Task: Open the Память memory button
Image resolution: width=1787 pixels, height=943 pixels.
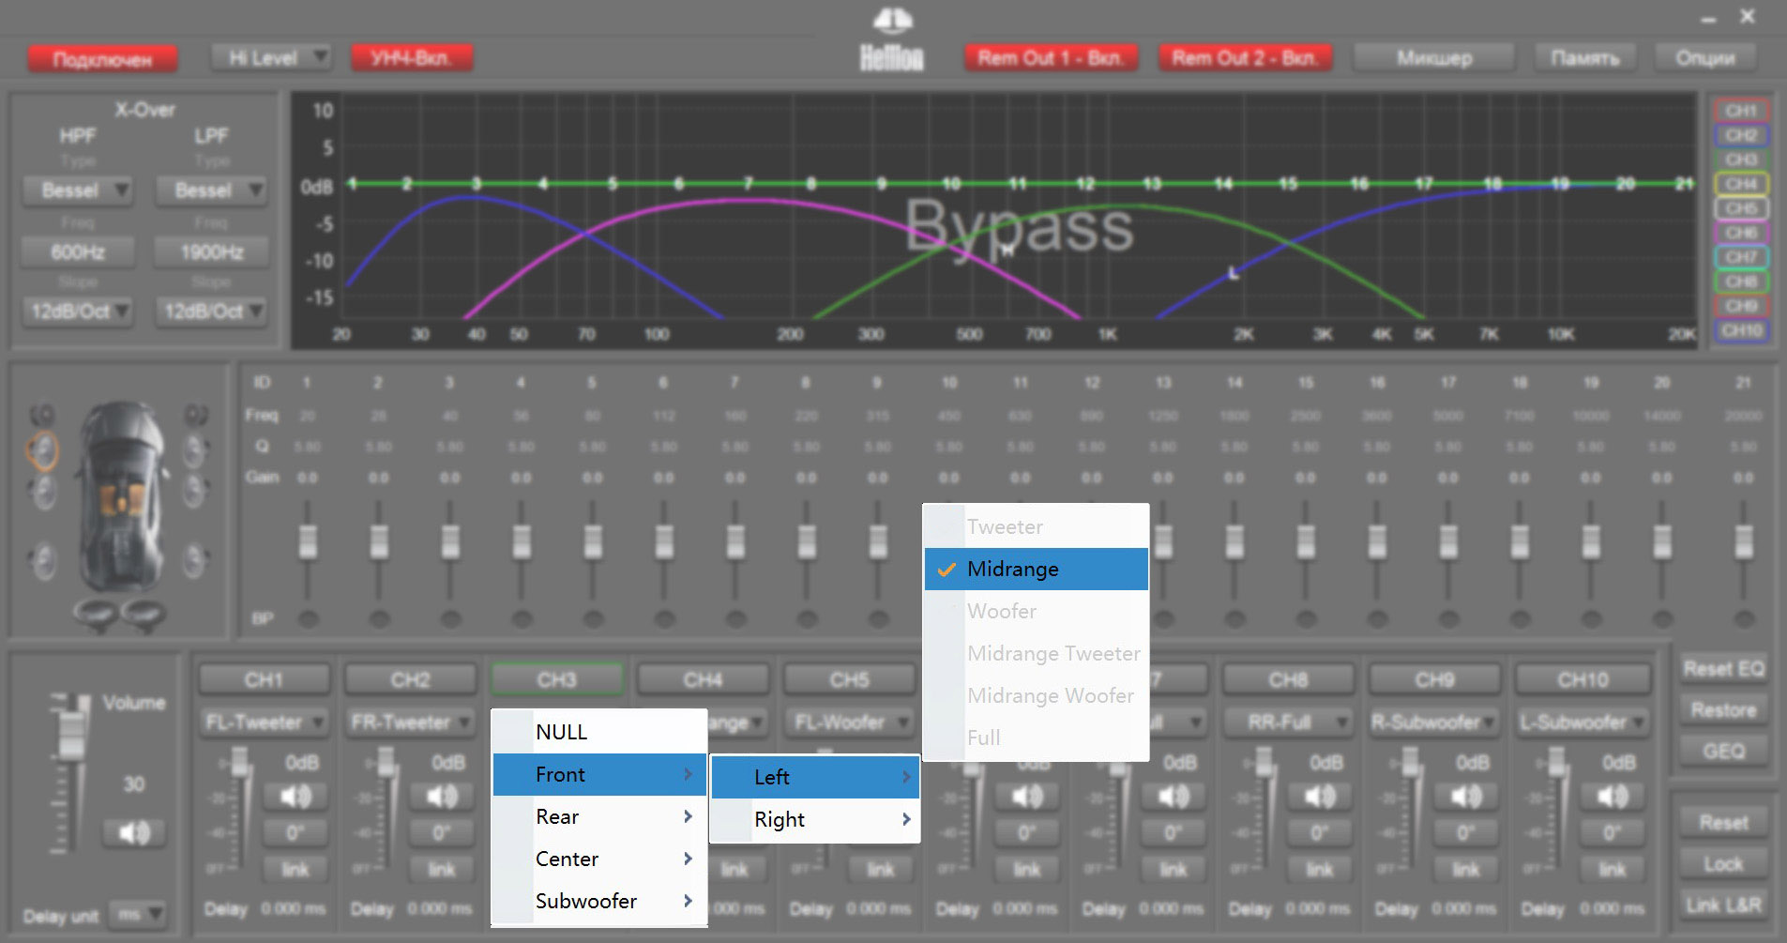Action: coord(1585,58)
